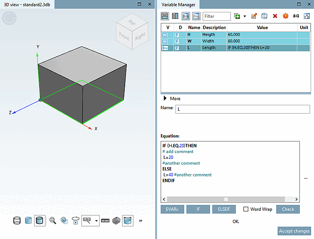
Task: Click the zoom magnifier tool in 3D toolbar
Action: [53, 220]
